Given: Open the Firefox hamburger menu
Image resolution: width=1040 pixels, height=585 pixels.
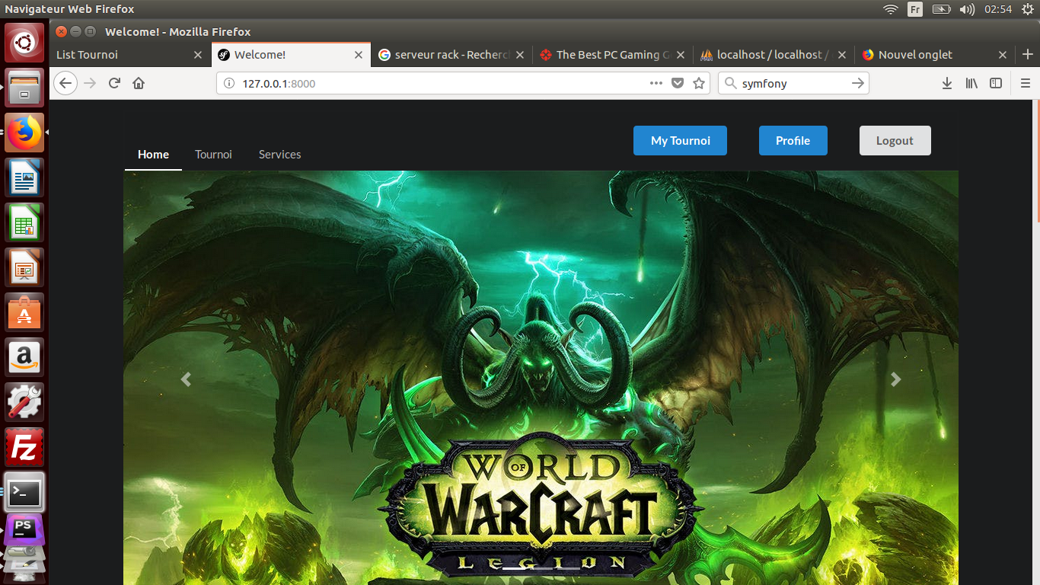Looking at the screenshot, I should pos(1026,83).
